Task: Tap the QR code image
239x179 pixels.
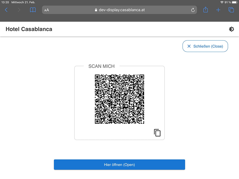Action: 119,99
